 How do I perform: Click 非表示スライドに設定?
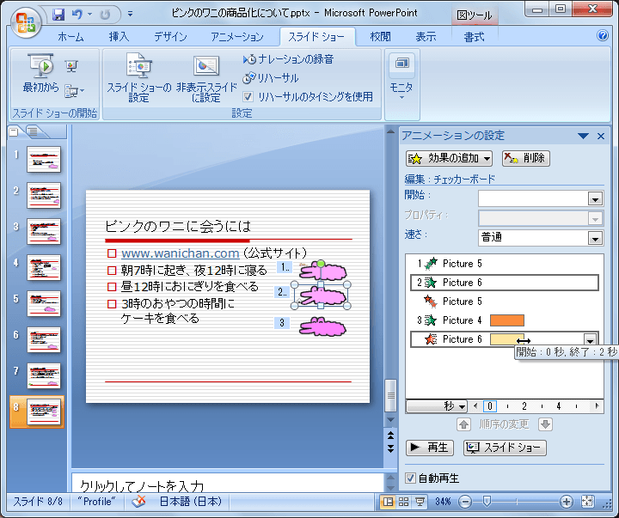[205, 79]
